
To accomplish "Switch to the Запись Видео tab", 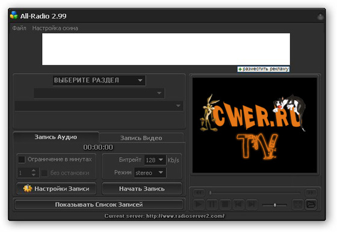I will point(141,138).
